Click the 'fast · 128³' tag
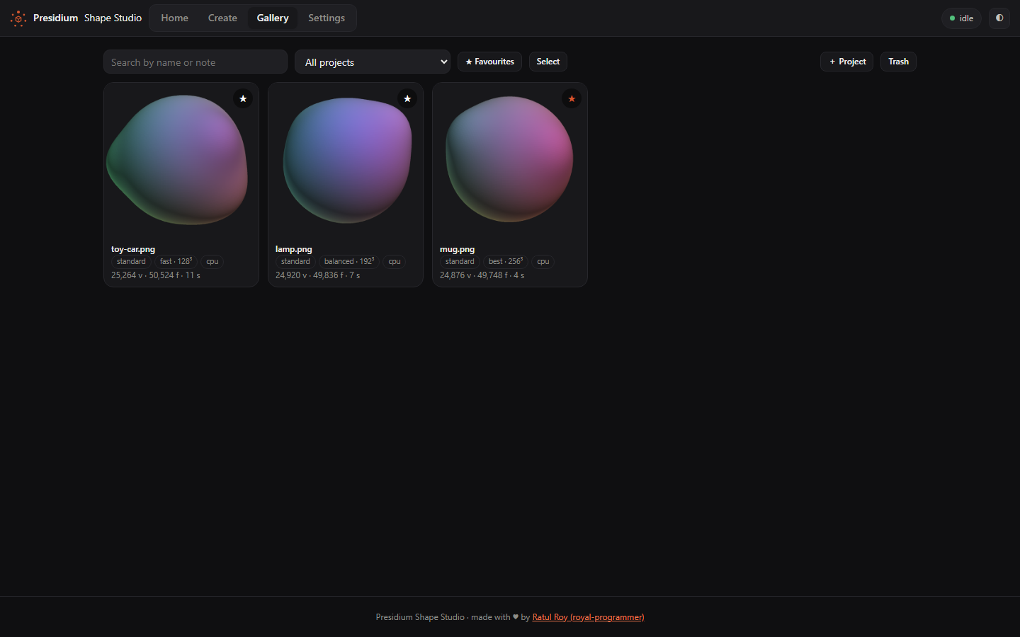 point(176,262)
